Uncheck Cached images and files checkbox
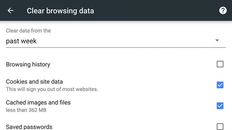Screen dimensions: 232x130 pos(220,106)
